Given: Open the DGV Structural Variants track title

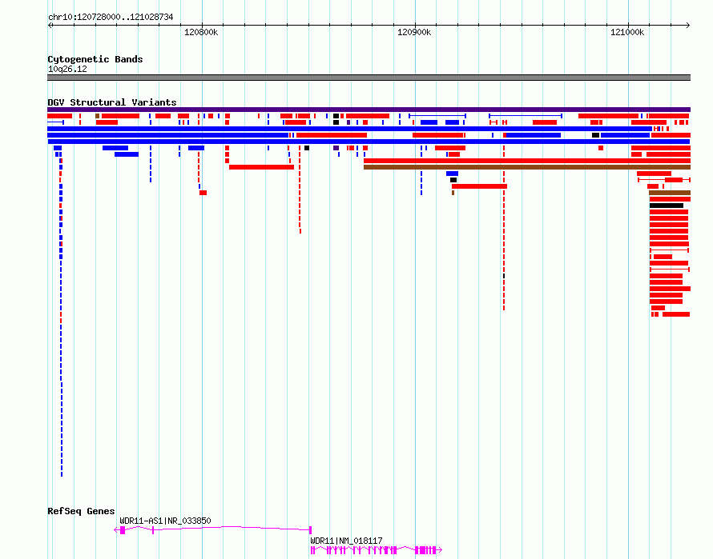Looking at the screenshot, I should 112,102.
